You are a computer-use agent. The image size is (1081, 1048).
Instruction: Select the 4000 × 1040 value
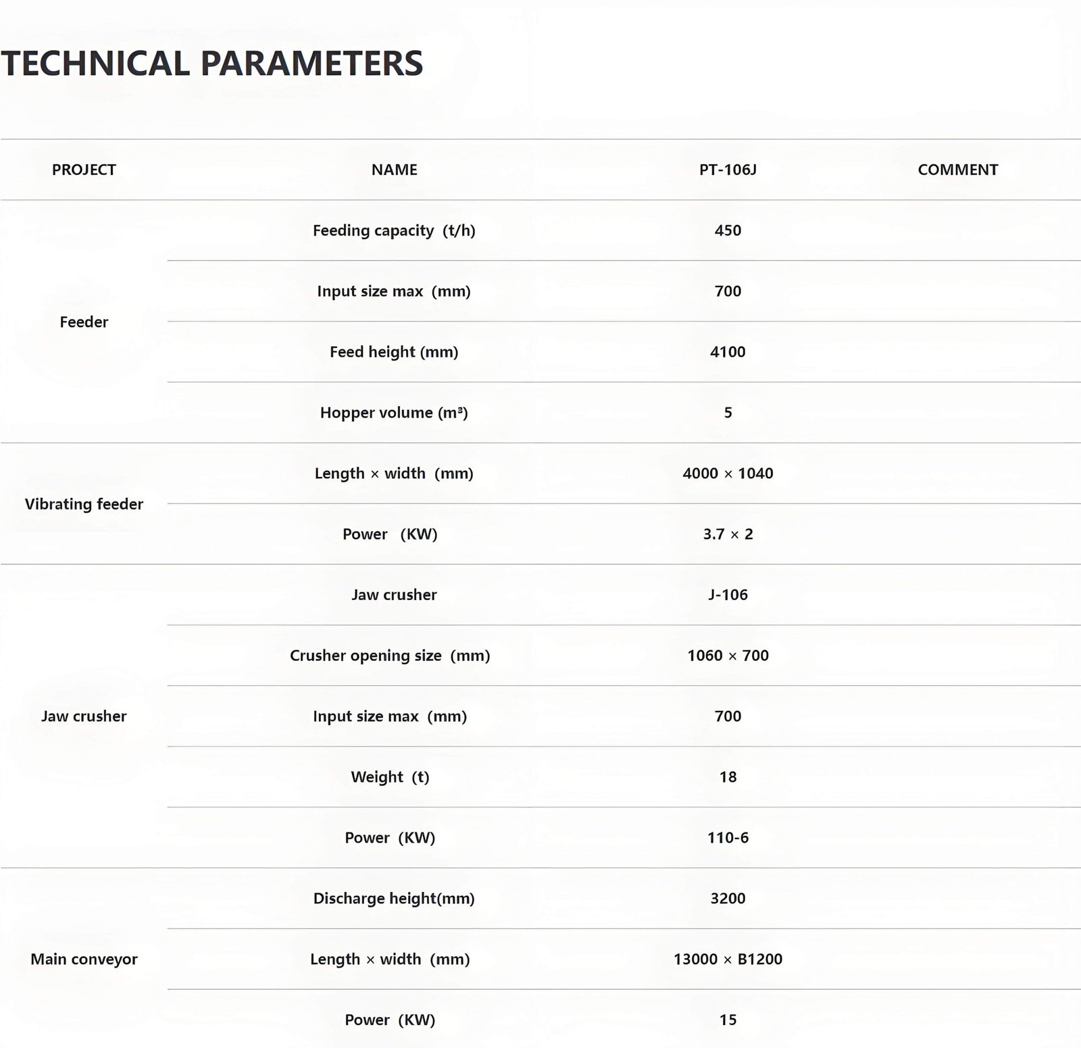pyautogui.click(x=728, y=474)
